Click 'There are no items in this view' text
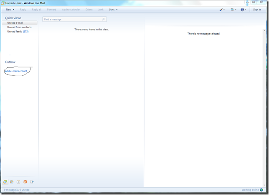The height and width of the screenshot is (195, 269). pyautogui.click(x=91, y=30)
